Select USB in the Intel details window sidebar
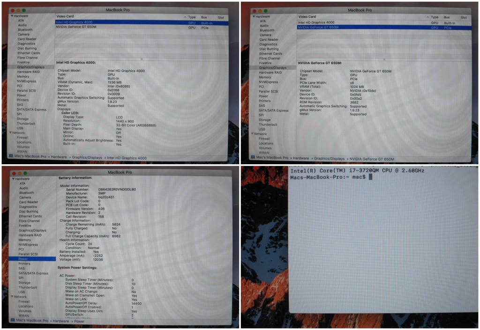Screen dimensions: 480x330 pos(20,128)
